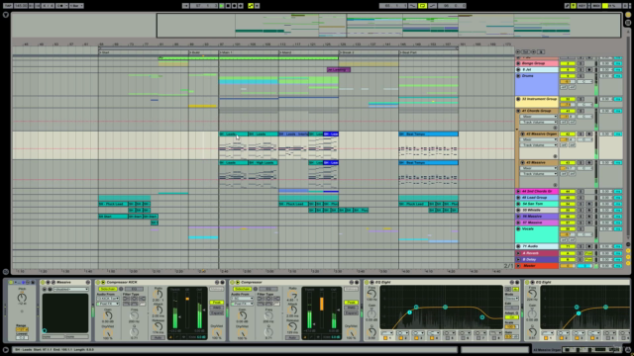
Task: Open 42 Massive Organ Track Volume chooser
Action: (540, 145)
